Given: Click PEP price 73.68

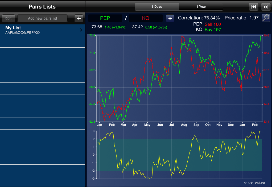Looking at the screenshot, I should pos(97,27).
